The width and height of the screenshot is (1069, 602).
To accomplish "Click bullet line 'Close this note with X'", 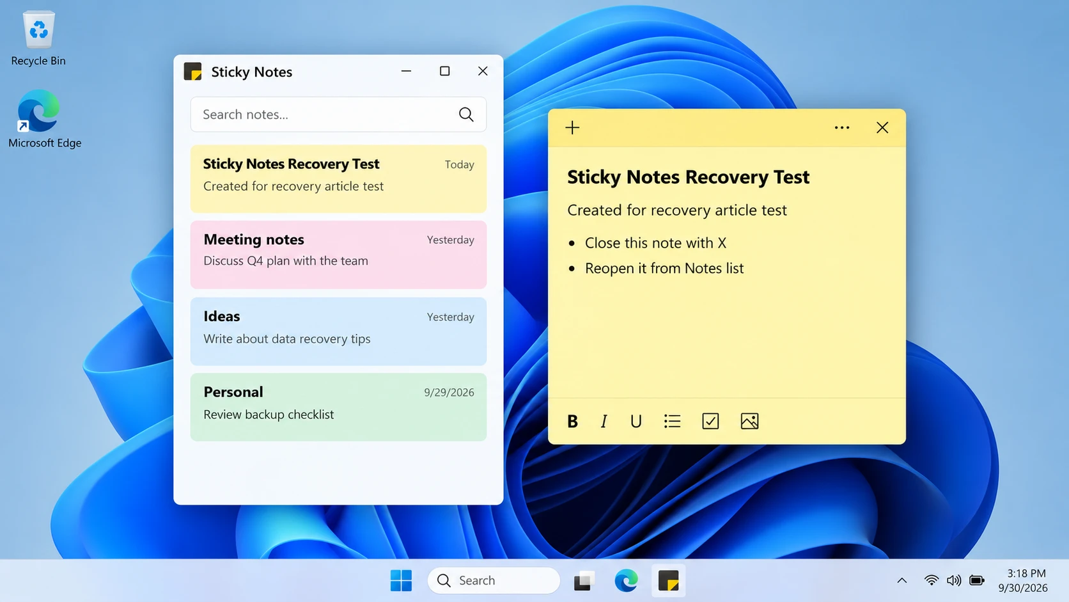I will coord(655,243).
